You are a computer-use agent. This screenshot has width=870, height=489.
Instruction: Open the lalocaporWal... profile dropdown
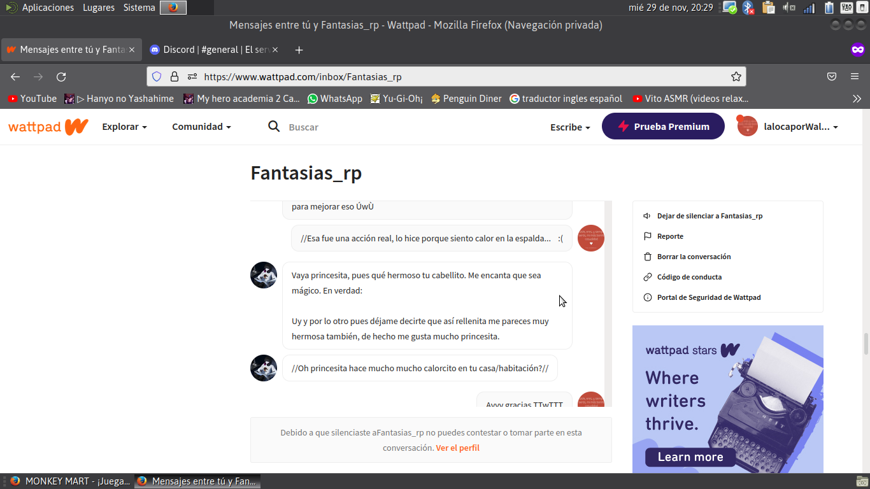coord(788,127)
